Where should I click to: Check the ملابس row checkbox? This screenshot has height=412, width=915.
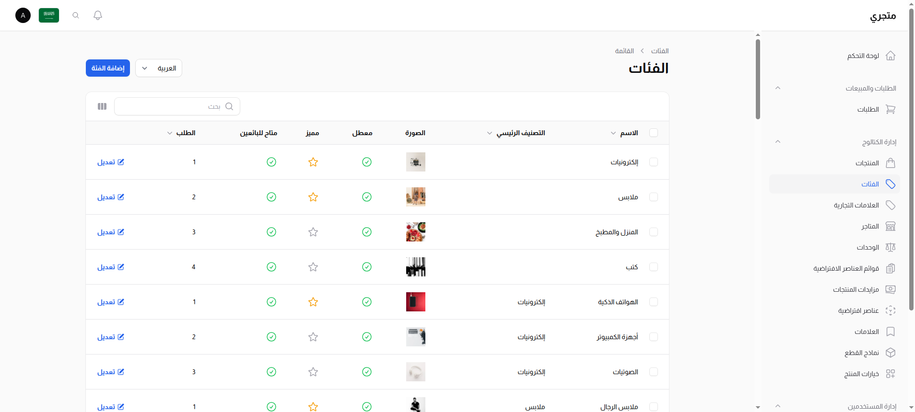(x=653, y=197)
